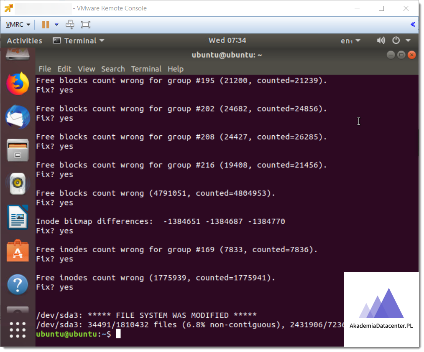This screenshot has height=352, width=424.
Task: Click the Activities button
Action: pyautogui.click(x=24, y=41)
